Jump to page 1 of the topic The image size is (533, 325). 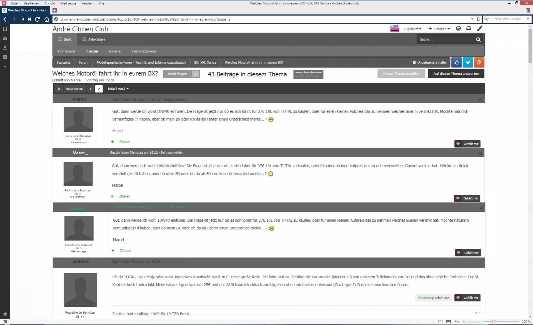coord(91,89)
